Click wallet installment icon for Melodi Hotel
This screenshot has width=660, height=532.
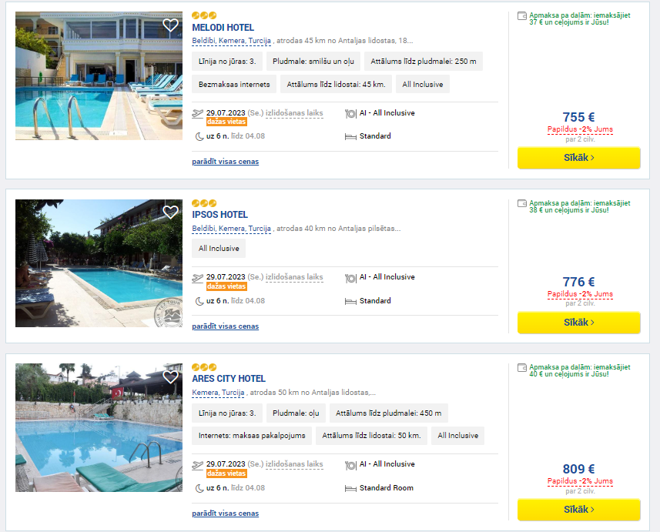(522, 16)
